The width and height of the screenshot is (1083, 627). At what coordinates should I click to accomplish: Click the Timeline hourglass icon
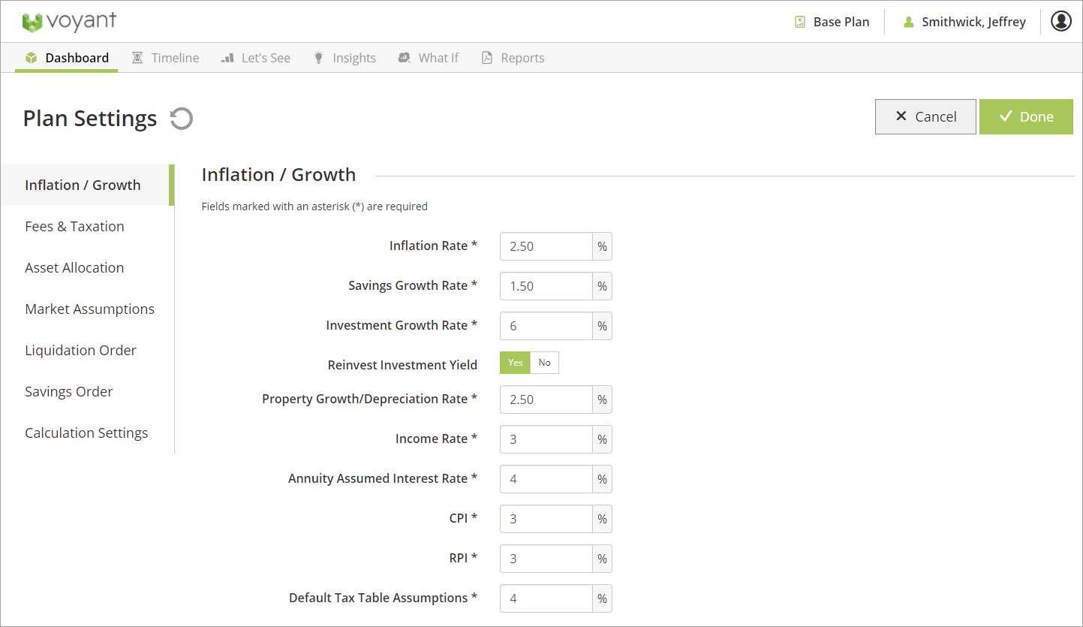point(137,58)
